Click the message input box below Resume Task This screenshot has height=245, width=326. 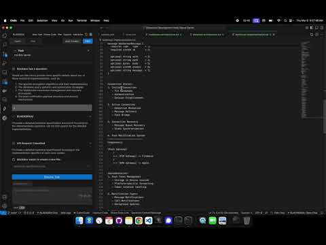(x=52, y=195)
